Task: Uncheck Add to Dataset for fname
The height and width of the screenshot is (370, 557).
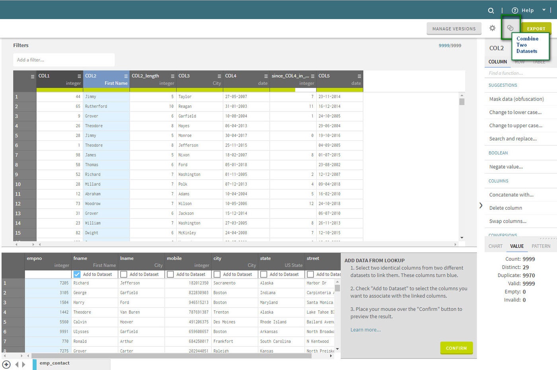Action: tap(77, 275)
